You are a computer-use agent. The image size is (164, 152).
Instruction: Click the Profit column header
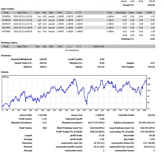pyautogui.click(x=149, y=13)
